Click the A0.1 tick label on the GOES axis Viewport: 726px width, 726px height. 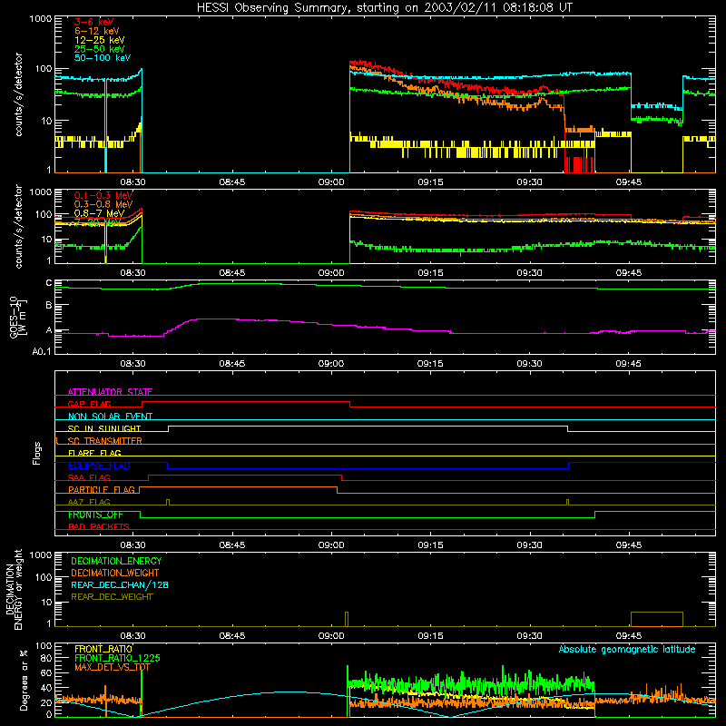(42, 352)
